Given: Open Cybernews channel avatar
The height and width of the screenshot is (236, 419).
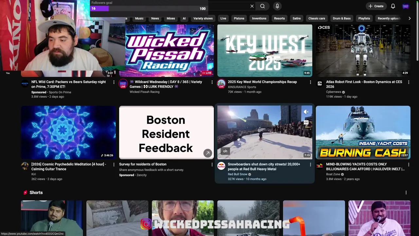Looking at the screenshot, I should 319,84.
